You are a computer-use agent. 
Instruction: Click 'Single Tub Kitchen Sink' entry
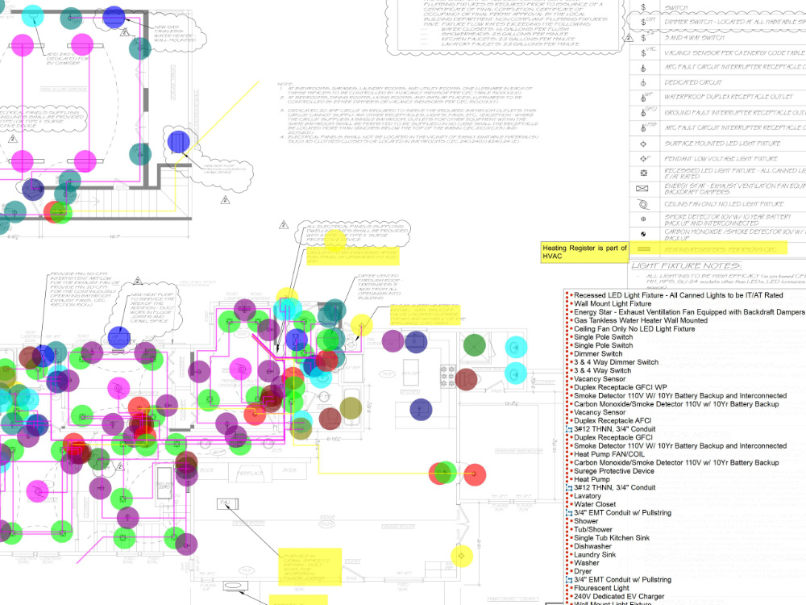(x=612, y=538)
